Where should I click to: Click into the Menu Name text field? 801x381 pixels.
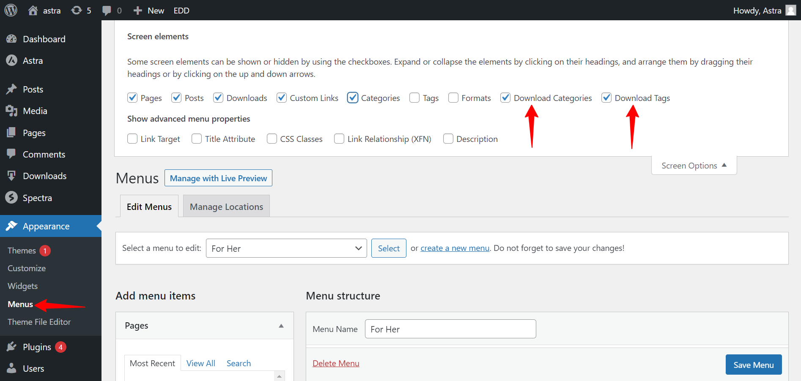(450, 329)
